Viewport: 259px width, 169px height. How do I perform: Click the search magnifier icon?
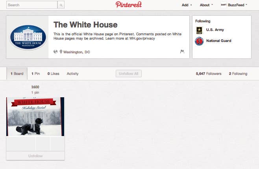coord(61,5)
